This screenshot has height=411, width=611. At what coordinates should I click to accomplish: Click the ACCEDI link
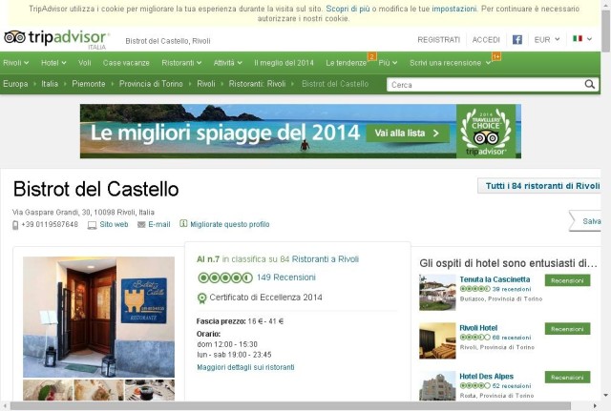coord(486,40)
